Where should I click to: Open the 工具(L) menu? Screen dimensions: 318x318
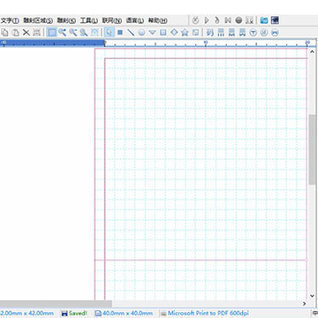tap(89, 20)
